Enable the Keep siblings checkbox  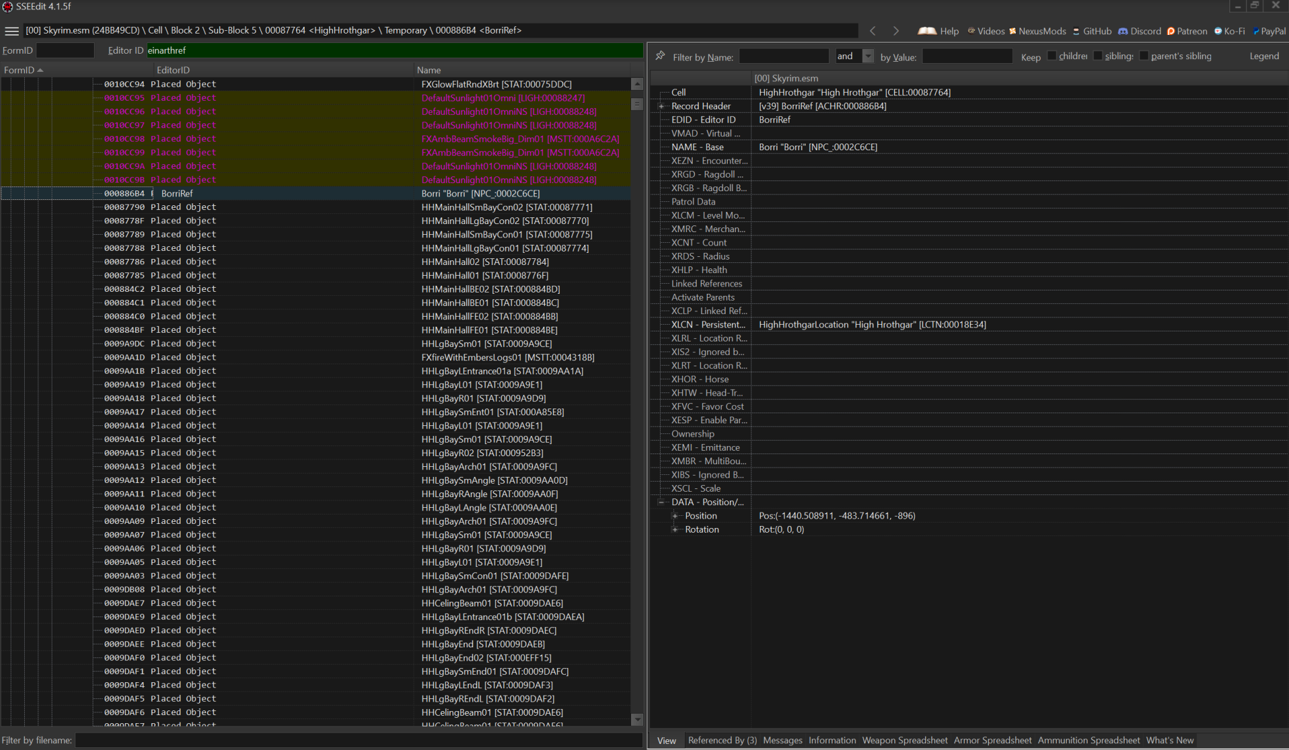coord(1098,56)
